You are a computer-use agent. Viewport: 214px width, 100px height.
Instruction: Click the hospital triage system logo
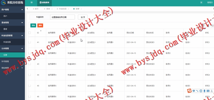tap(3, 2)
